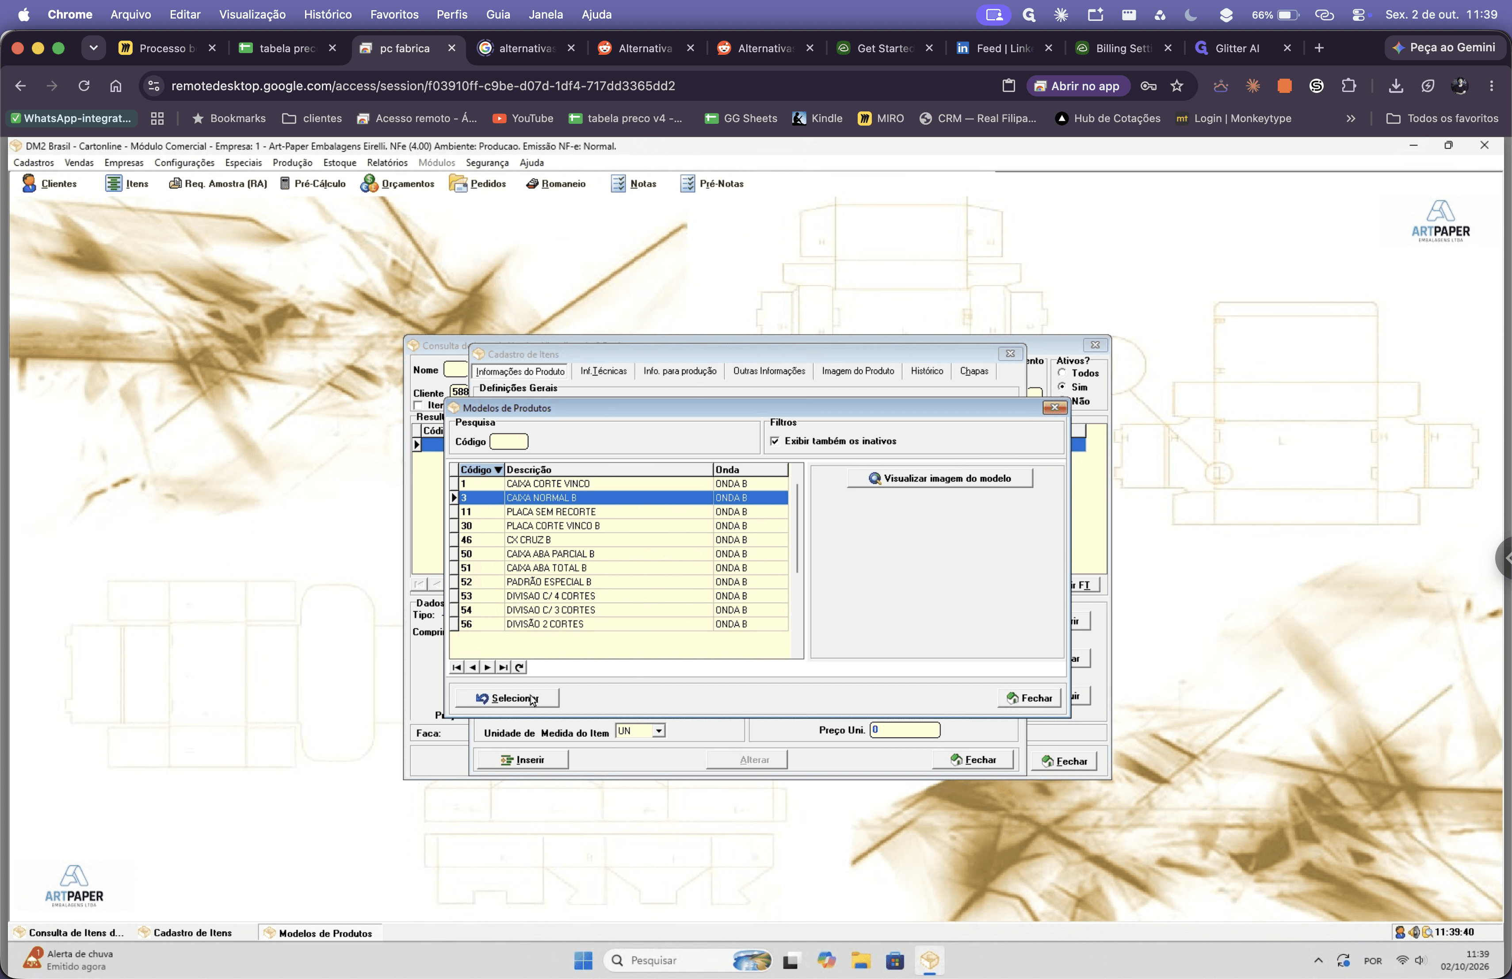Go to last record in models navigator
The width and height of the screenshot is (1512, 979).
pos(503,667)
